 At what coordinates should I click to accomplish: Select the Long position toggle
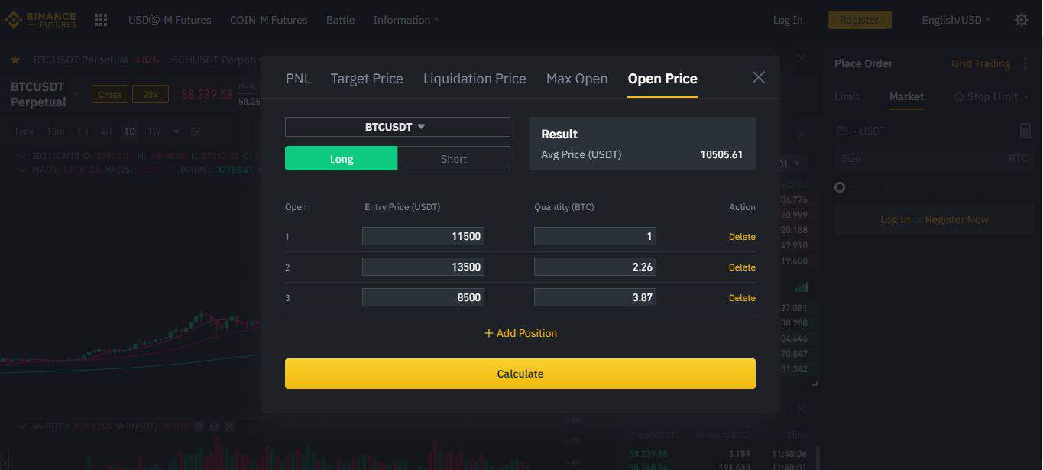(341, 158)
